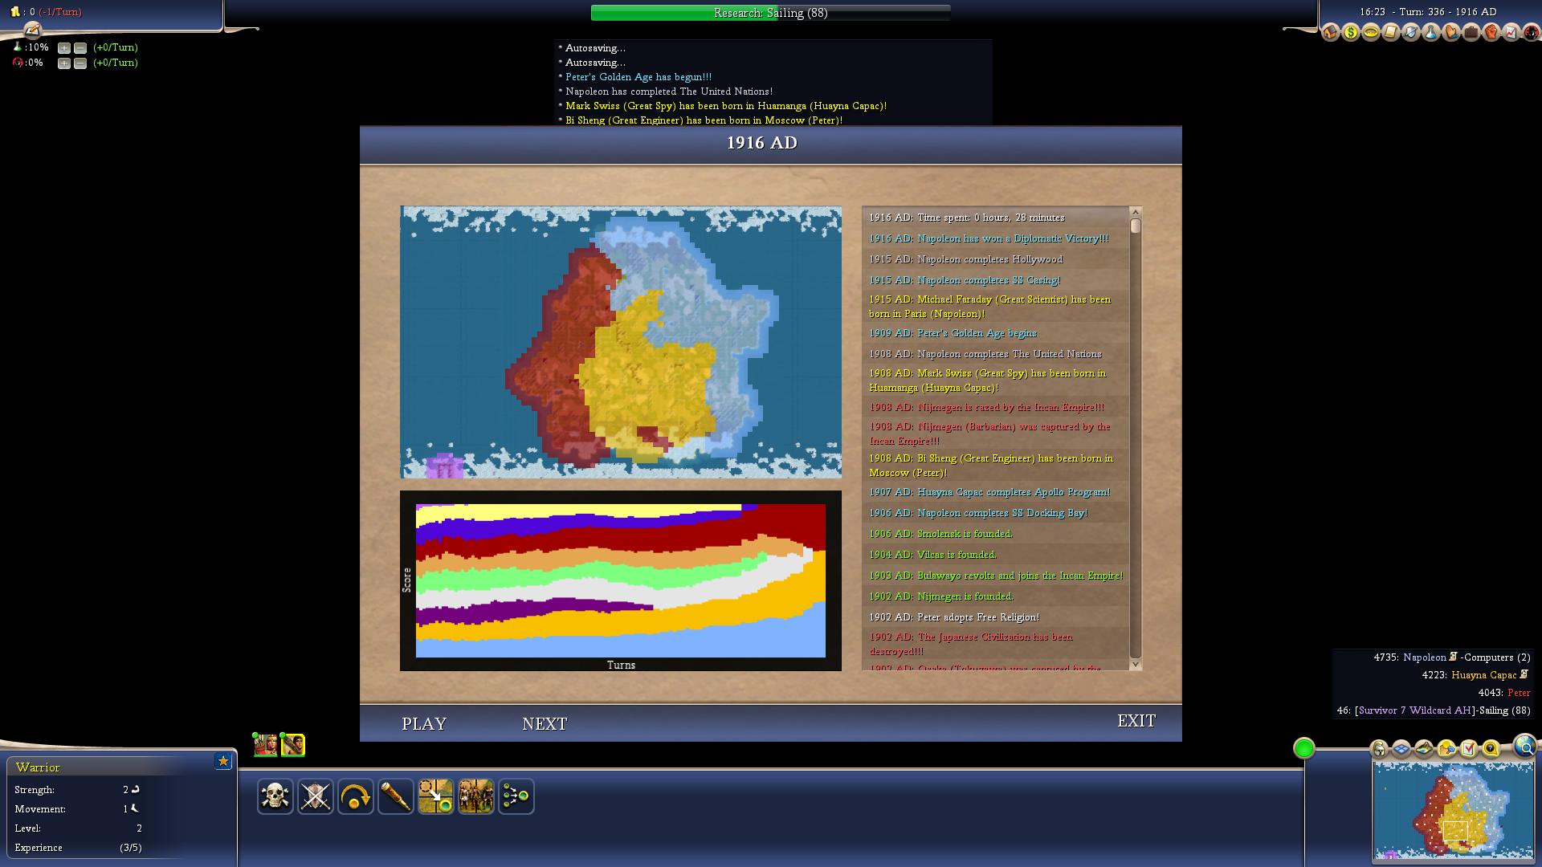
Task: Open the Civics gold ring icon
Action: point(1371,33)
